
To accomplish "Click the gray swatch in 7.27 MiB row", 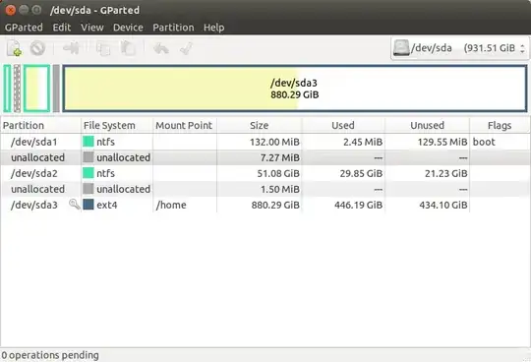I will [x=88, y=157].
